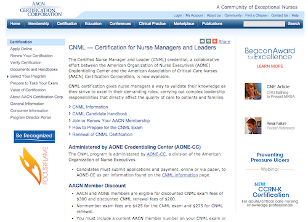Click the arrow beside CNML Candidate Handbook
Image resolution: width=308 pixels, height=222 pixels.
click(70, 113)
